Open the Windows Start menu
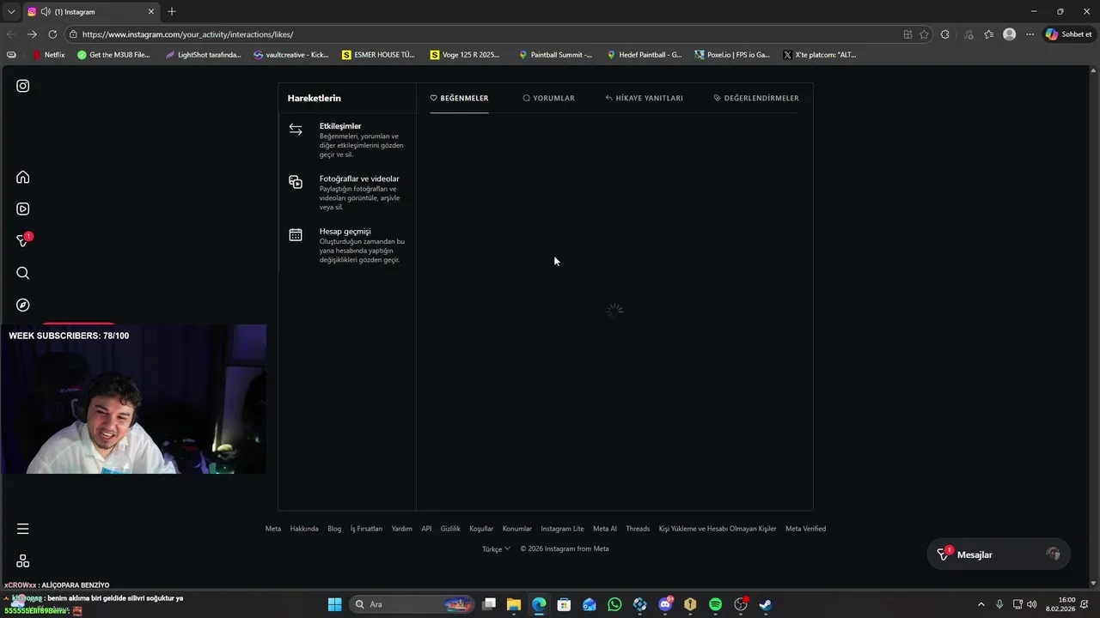The height and width of the screenshot is (618, 1100). [x=334, y=604]
